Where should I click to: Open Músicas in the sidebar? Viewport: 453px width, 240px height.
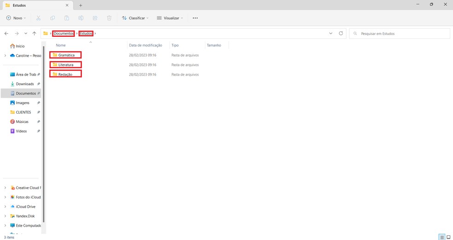click(19, 122)
